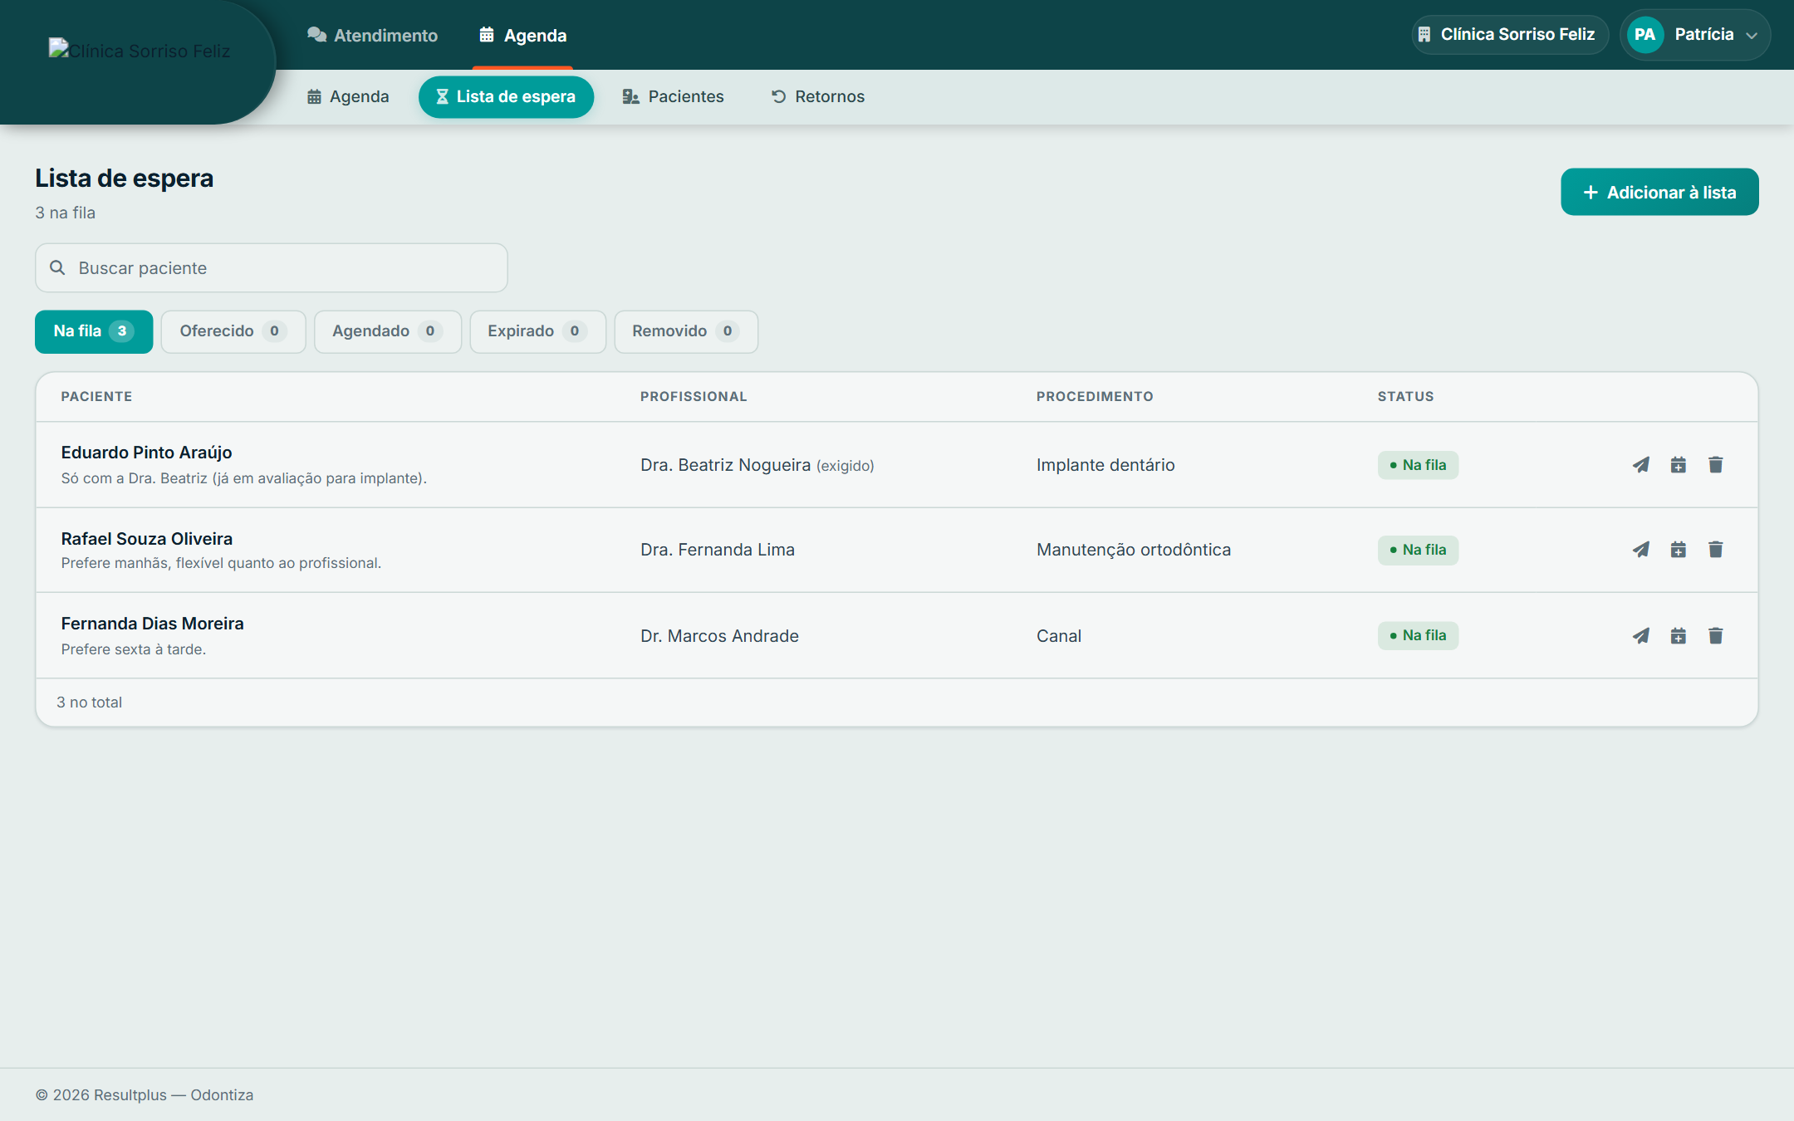Click patient name Eduardo Pinto Araújo
Image resolution: width=1794 pixels, height=1121 pixels.
point(146,453)
